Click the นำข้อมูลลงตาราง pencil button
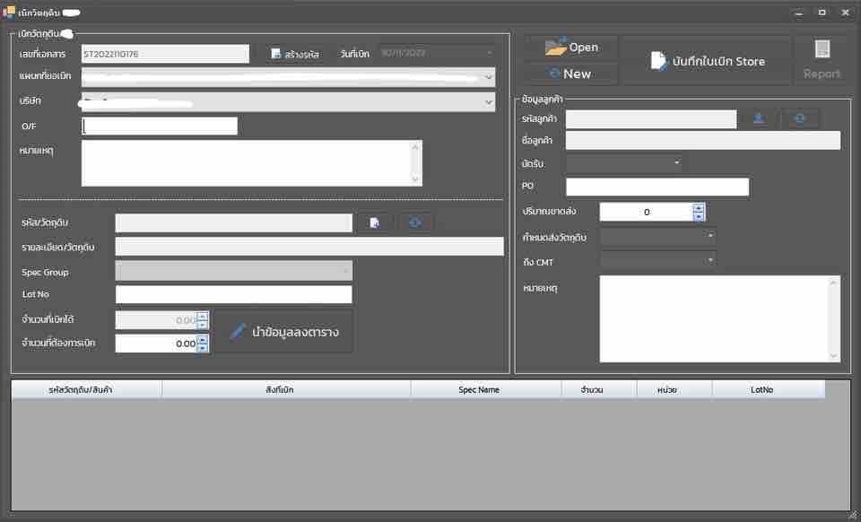The width and height of the screenshot is (861, 522). pos(284,332)
